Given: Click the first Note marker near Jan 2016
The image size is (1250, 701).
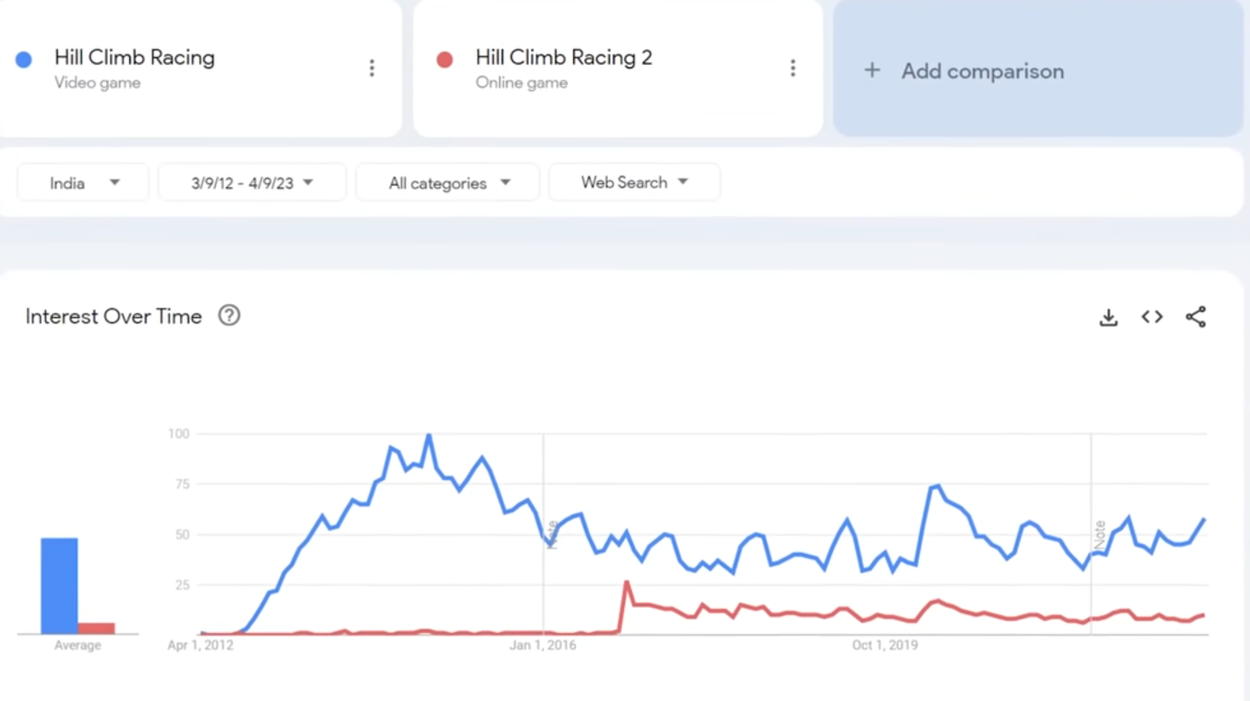Looking at the screenshot, I should pyautogui.click(x=552, y=534).
